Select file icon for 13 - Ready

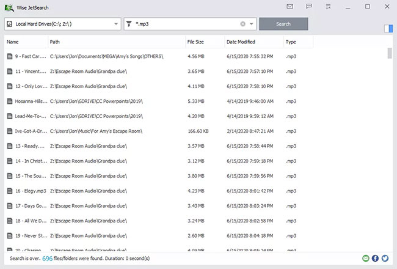pos(10,146)
